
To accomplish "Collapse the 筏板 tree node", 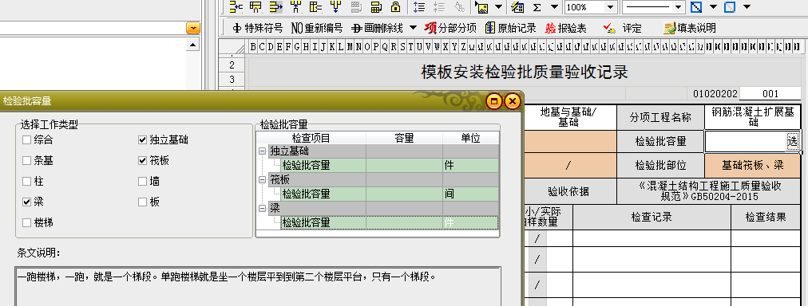I will (263, 179).
